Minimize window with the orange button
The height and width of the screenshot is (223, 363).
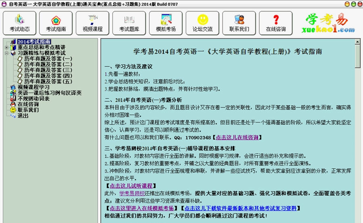(347, 4)
